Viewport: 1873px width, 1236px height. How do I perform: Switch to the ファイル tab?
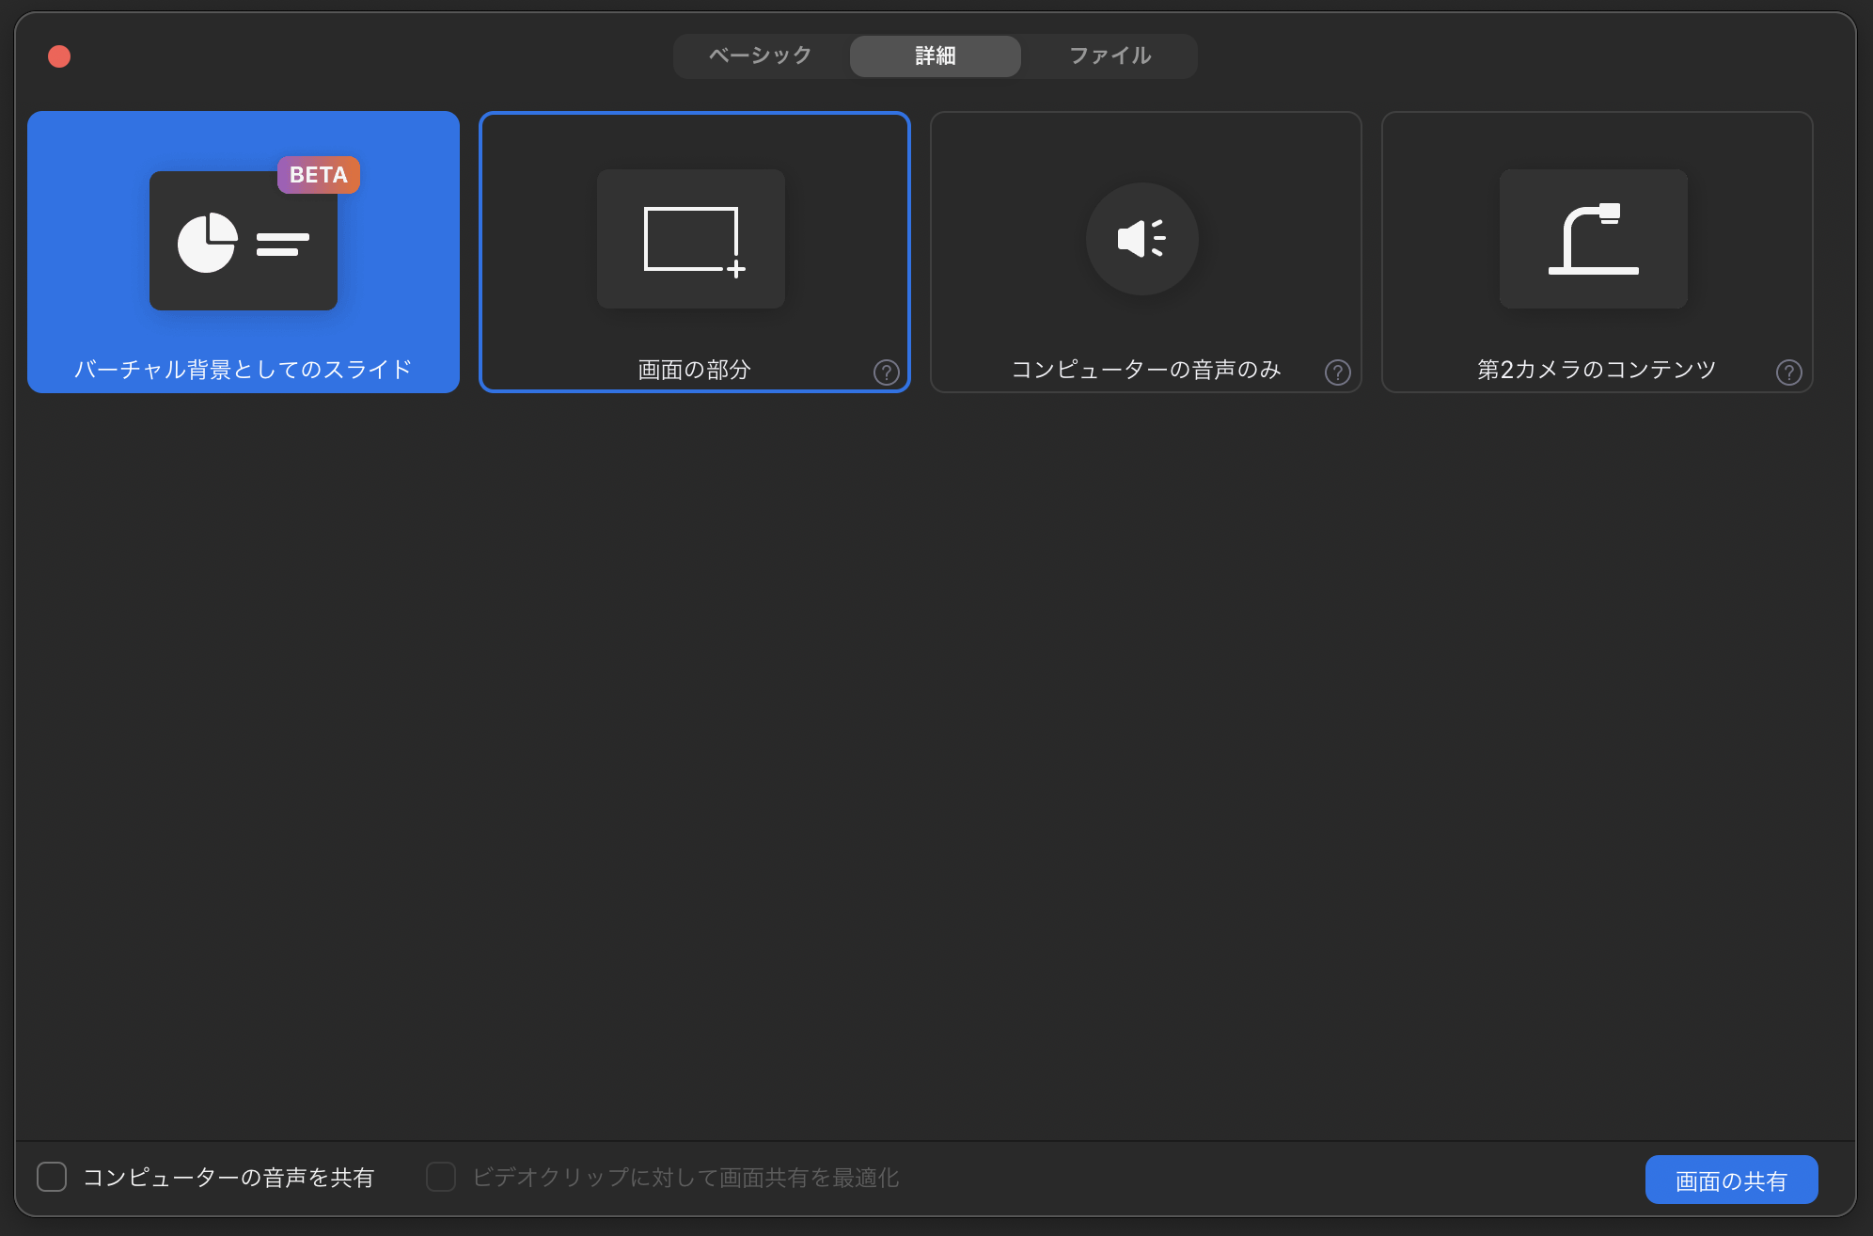coord(1110,56)
